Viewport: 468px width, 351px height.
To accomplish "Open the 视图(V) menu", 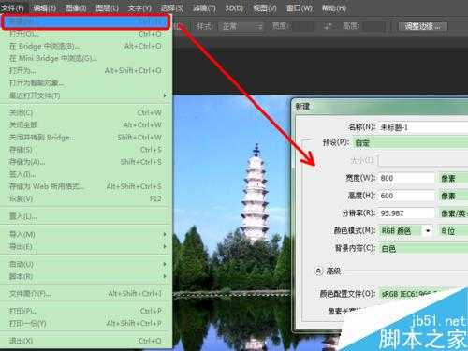I will [265, 8].
